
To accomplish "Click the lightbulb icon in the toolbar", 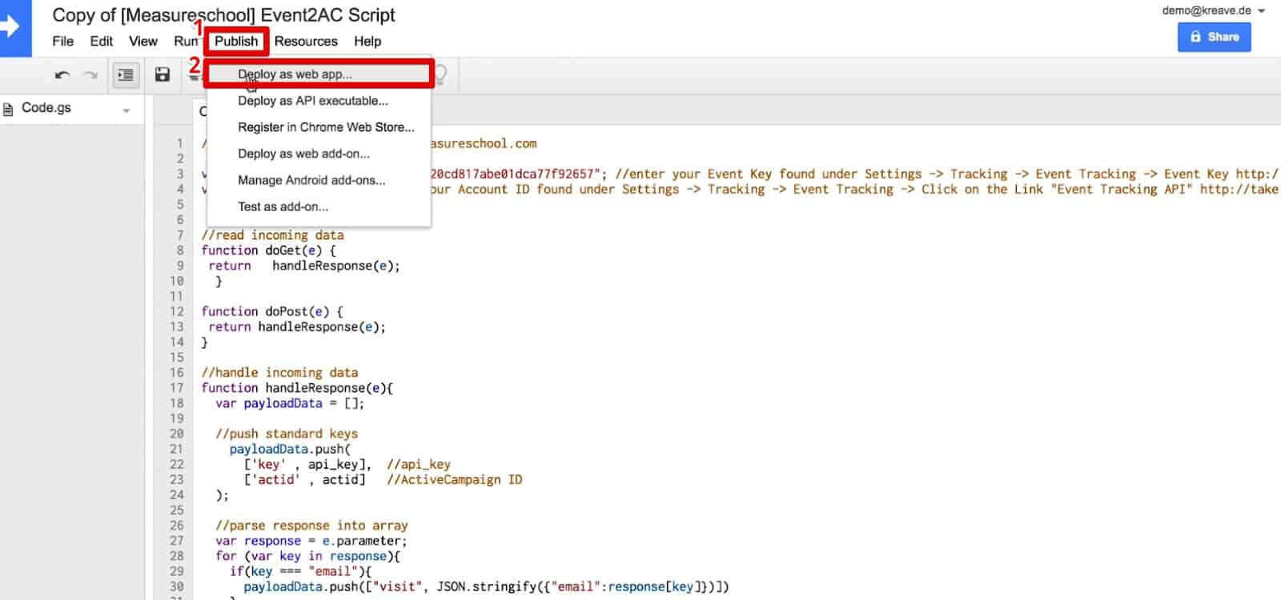I will [x=440, y=74].
